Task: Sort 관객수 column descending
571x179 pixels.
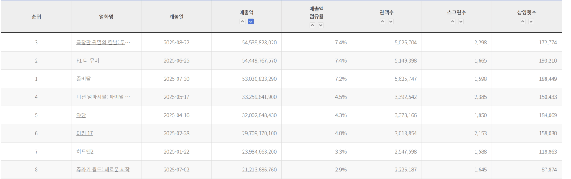Action: tap(391, 21)
